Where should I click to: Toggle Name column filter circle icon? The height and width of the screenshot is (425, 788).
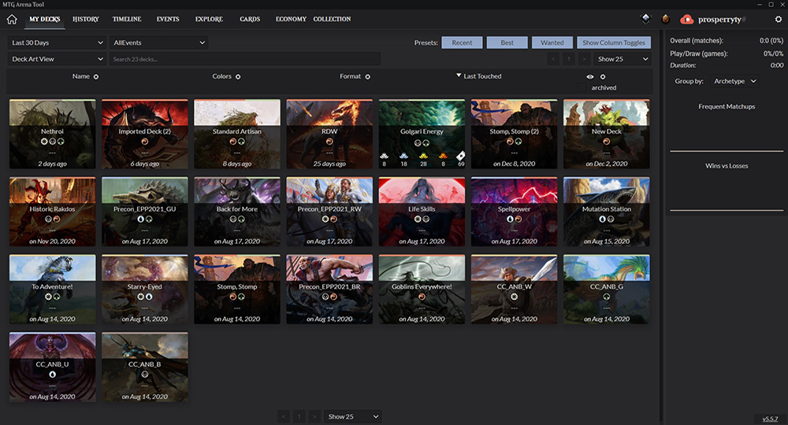pyautogui.click(x=96, y=77)
